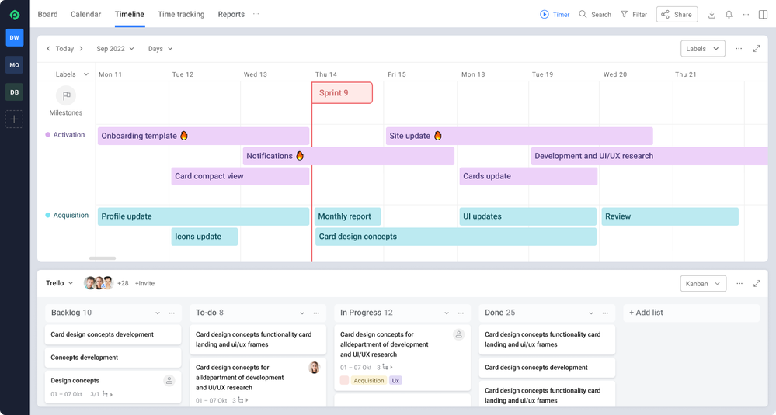Click the green app logo icon
Image resolution: width=776 pixels, height=415 pixels.
(x=14, y=15)
